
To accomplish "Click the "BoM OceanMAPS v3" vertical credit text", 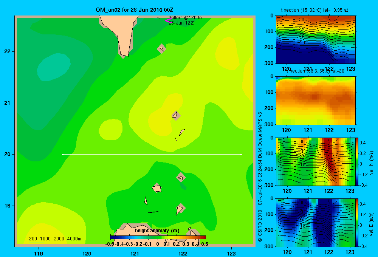I will pyautogui.click(x=260, y=135).
